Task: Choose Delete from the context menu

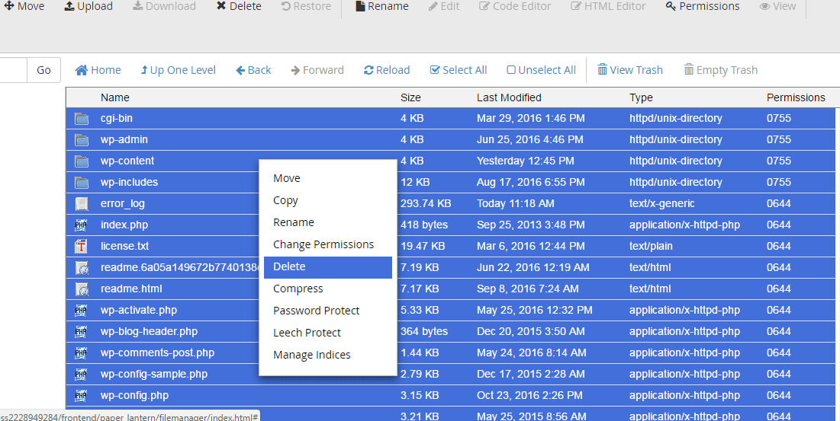Action: 289,266
